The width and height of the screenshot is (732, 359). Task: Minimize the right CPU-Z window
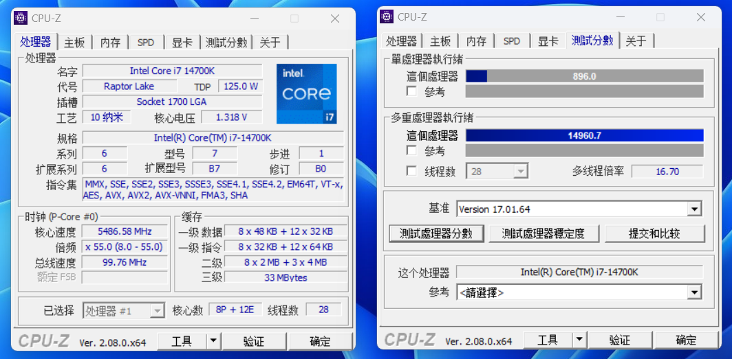(620, 17)
